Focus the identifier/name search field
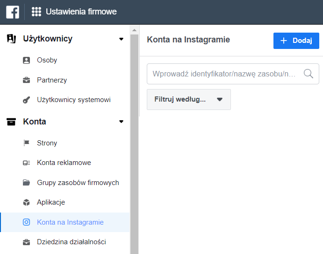This screenshot has width=323, height=254. point(233,74)
